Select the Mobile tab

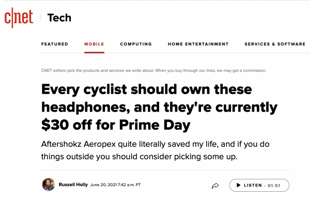tap(94, 44)
